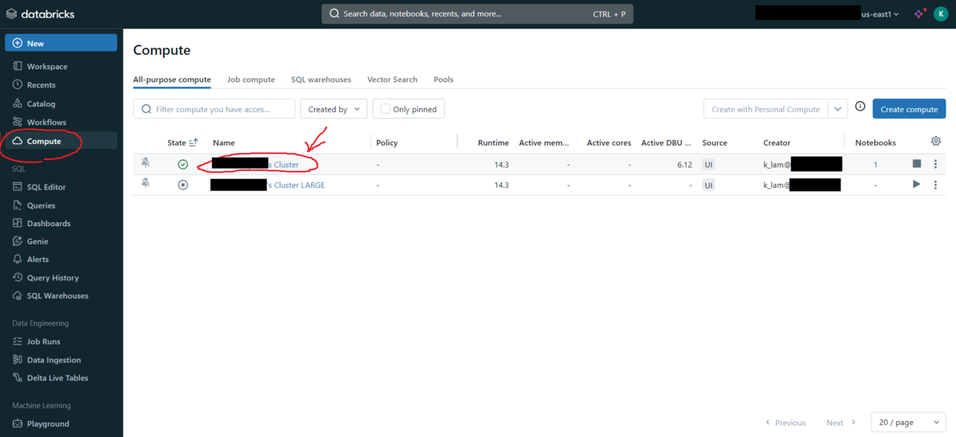Switch to the Job compute tab
956x437 pixels.
[251, 80]
